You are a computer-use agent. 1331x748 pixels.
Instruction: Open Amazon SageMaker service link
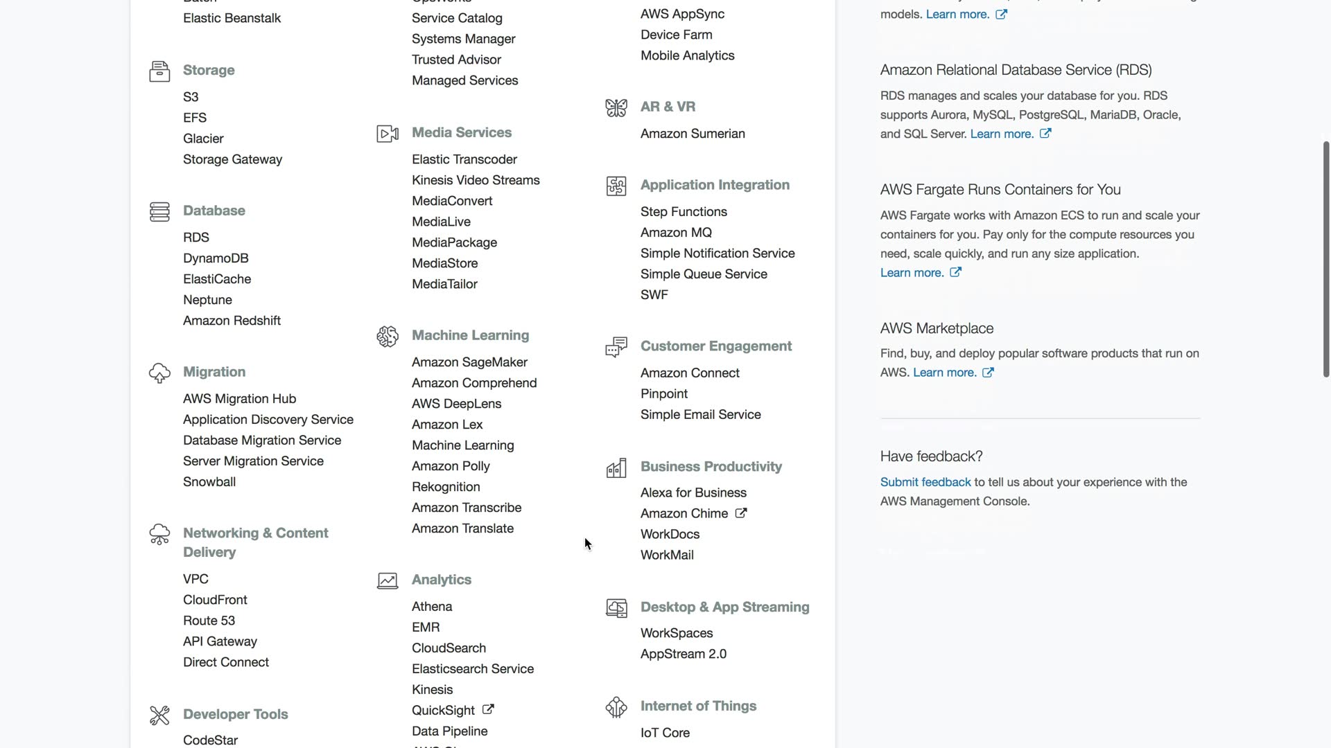469,362
